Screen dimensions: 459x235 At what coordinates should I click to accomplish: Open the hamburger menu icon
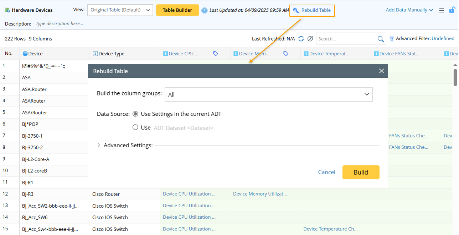(442, 10)
